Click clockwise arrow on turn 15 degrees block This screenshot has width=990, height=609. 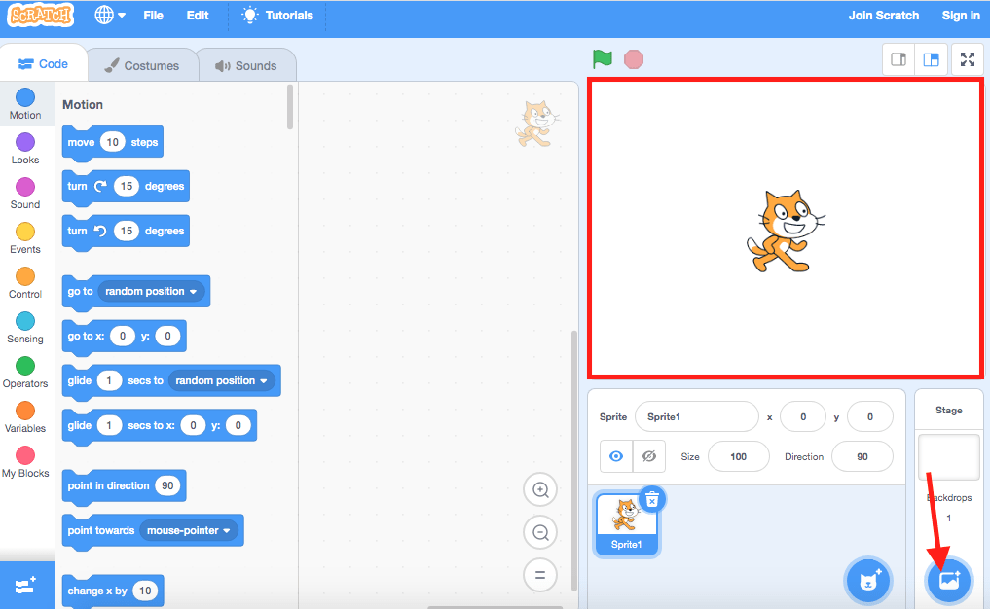coord(100,186)
